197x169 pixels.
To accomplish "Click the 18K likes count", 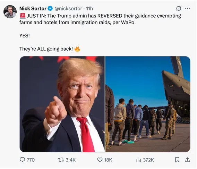I will 108,160.
